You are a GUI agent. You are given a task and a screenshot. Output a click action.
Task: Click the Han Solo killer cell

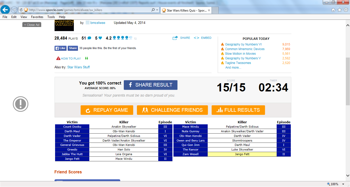pyautogui.click(x=124, y=149)
